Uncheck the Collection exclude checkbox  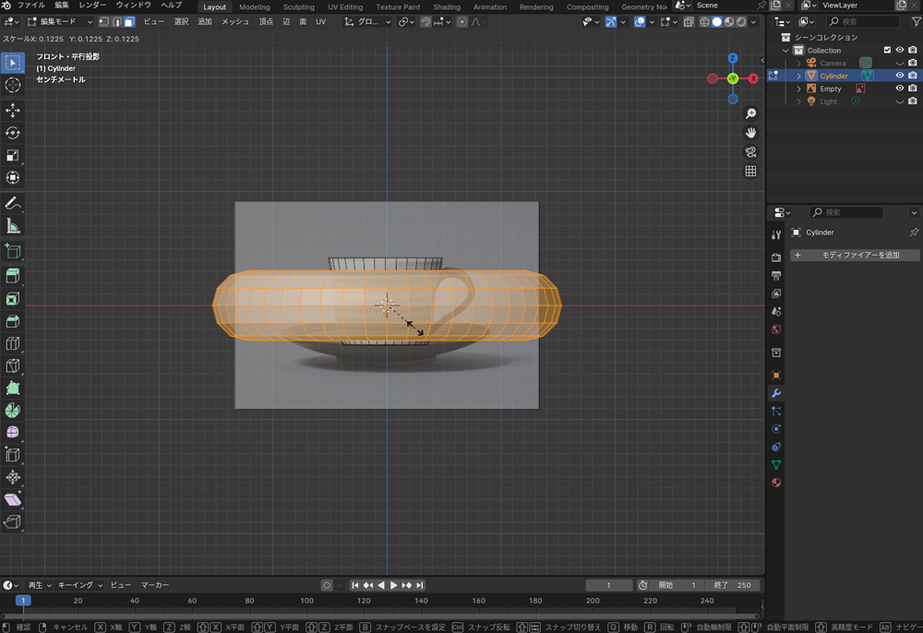point(887,50)
